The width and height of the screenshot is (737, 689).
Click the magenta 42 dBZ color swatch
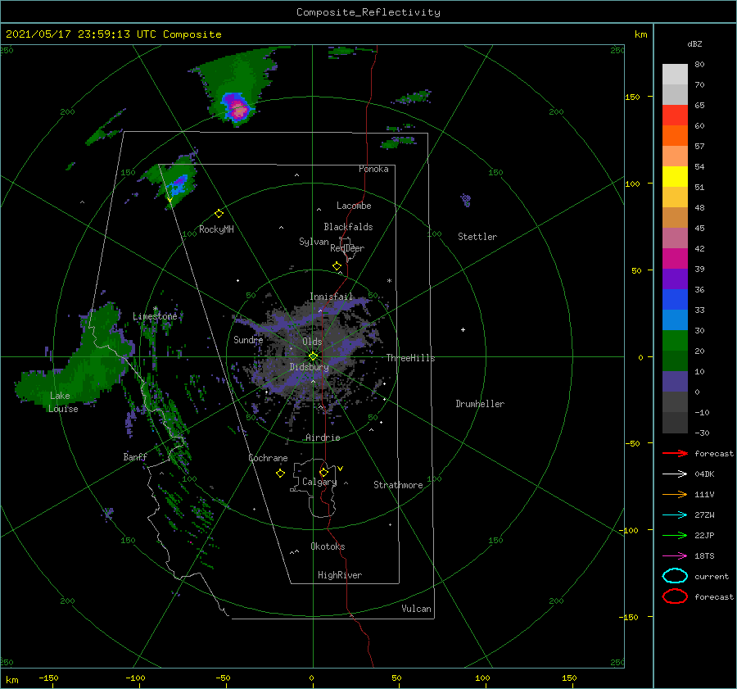click(675, 258)
